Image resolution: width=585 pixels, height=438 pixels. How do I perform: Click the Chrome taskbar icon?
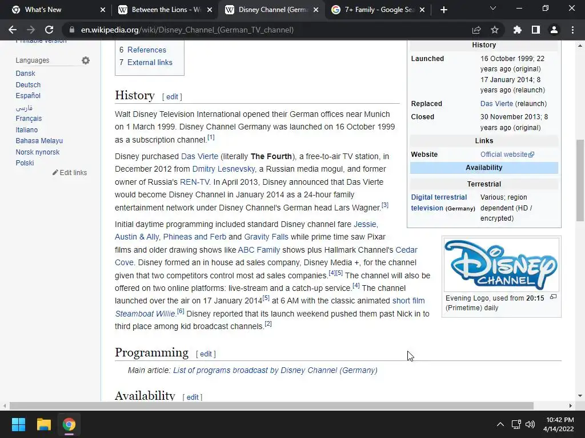[69, 424]
